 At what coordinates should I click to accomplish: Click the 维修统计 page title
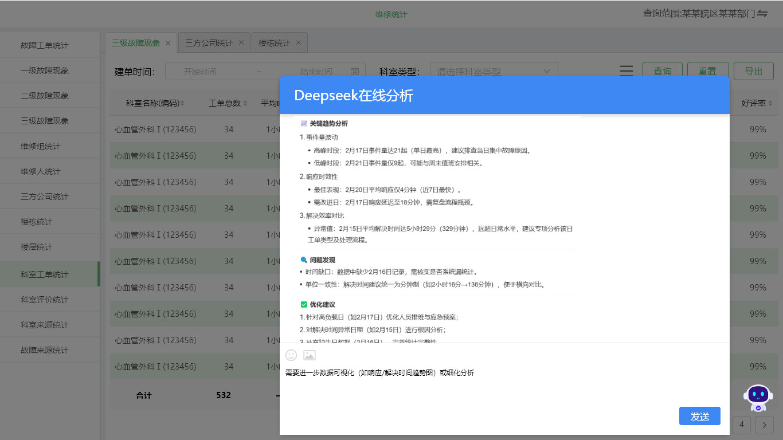coord(391,14)
